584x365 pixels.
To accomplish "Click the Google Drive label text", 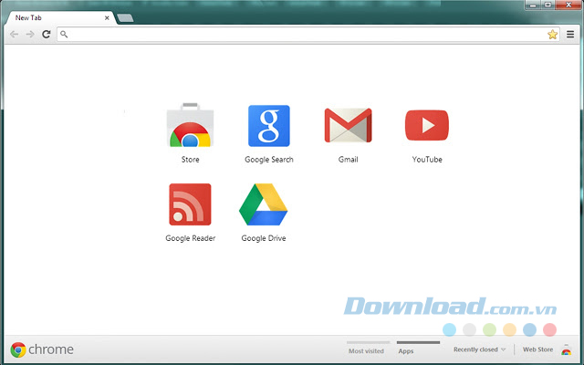I will point(264,238).
